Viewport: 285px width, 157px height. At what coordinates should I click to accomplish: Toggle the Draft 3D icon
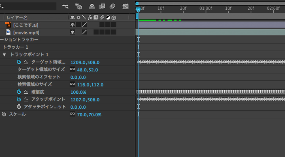pos(79,6)
